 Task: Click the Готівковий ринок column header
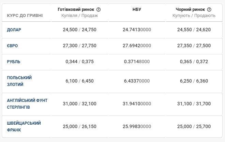click(76, 10)
